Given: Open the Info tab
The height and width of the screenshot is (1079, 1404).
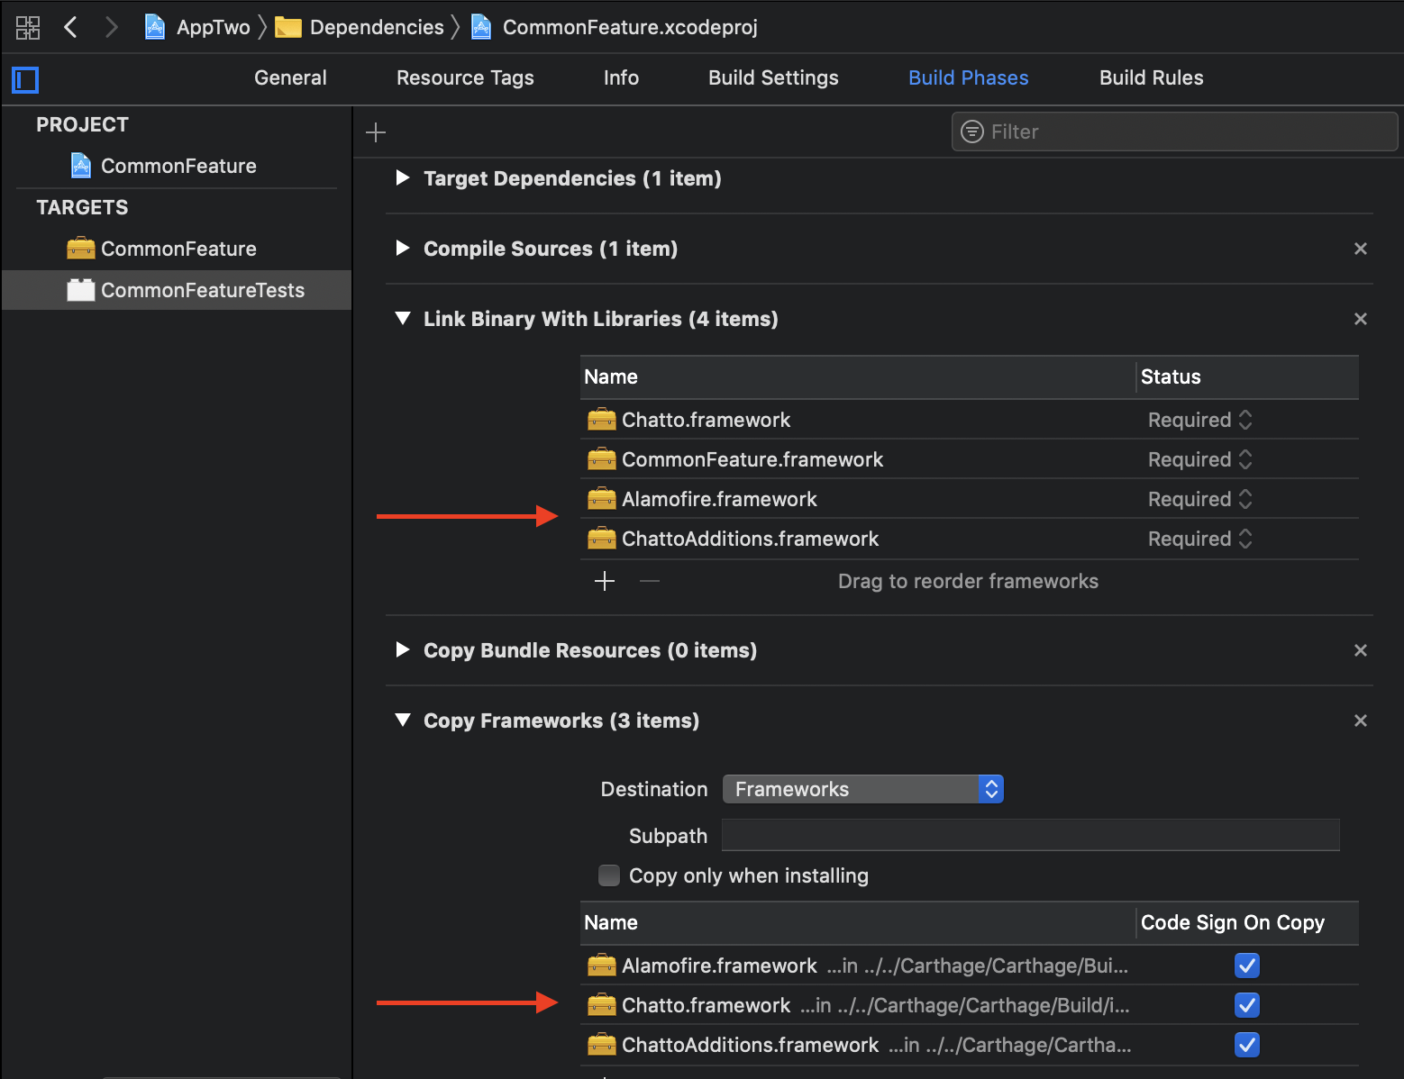Looking at the screenshot, I should (x=621, y=77).
